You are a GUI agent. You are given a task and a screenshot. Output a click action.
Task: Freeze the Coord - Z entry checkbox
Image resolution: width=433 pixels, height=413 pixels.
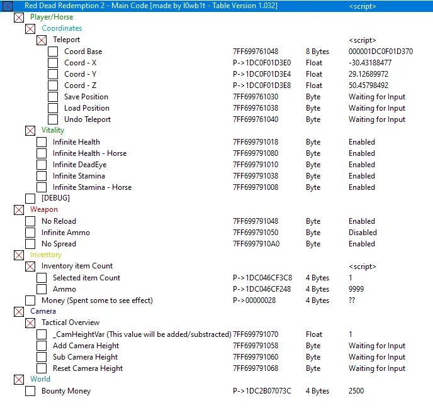pyautogui.click(x=53, y=85)
